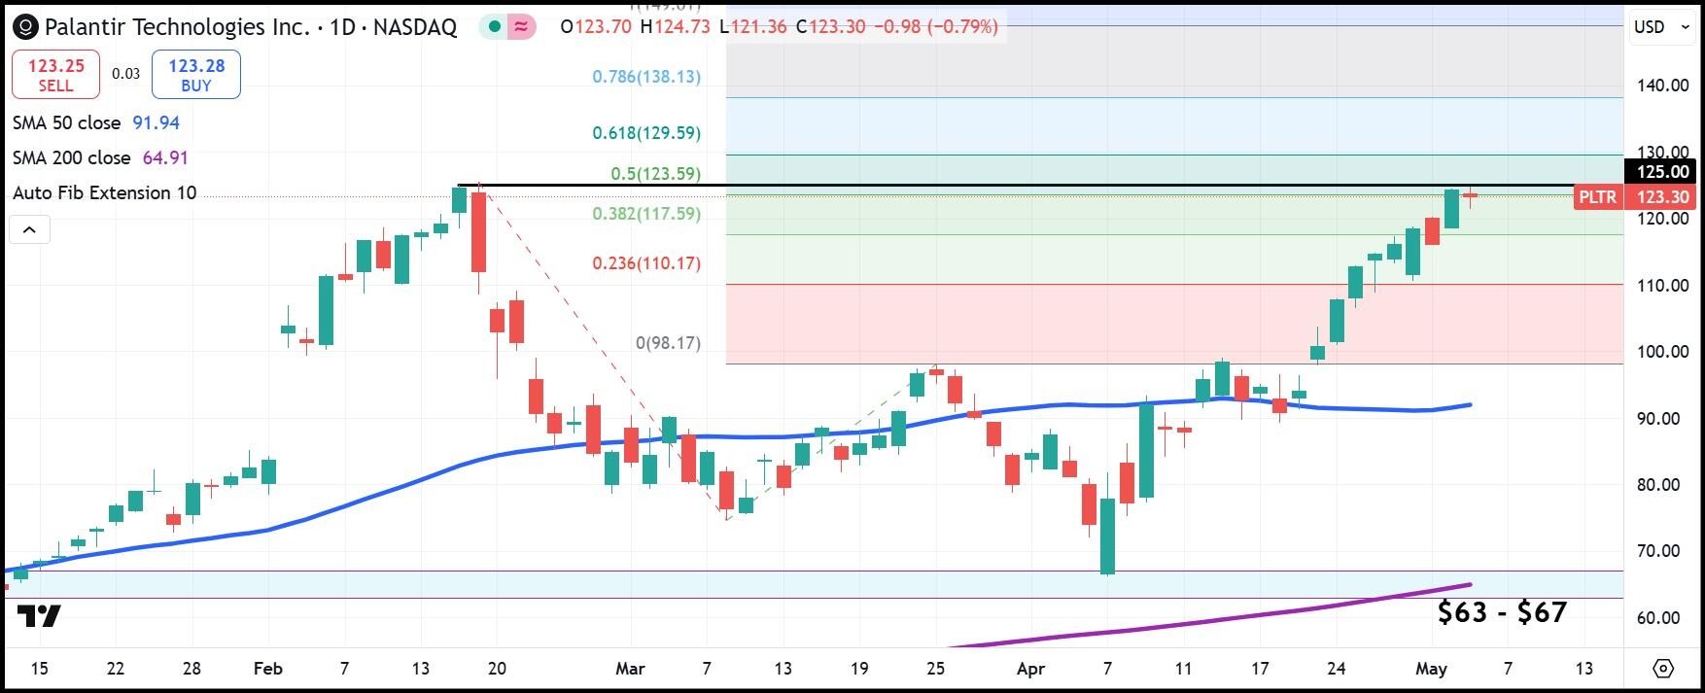The height and width of the screenshot is (693, 1705).
Task: Open the USD currency dropdown
Action: coord(1663,27)
